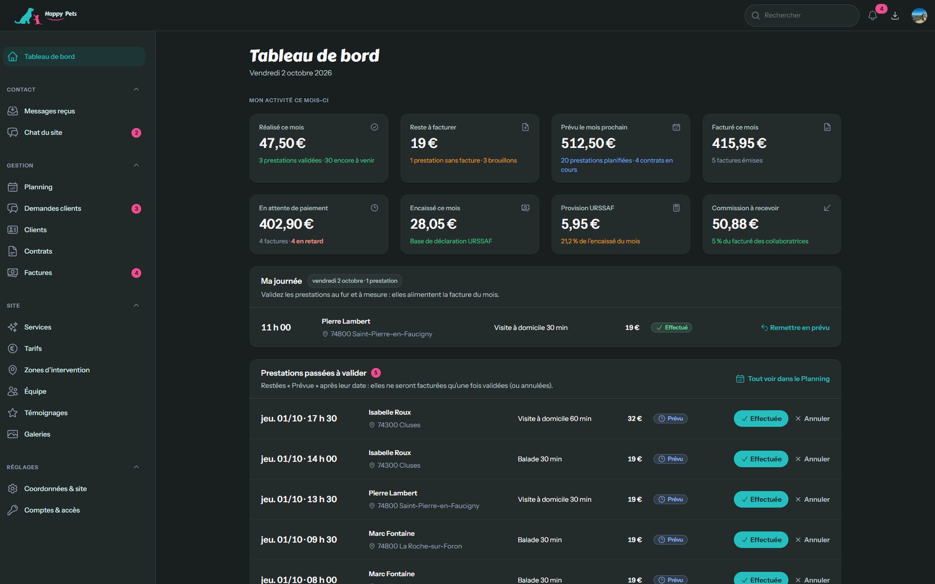Open Factures in sidebar
This screenshot has height=584, width=935.
point(74,273)
